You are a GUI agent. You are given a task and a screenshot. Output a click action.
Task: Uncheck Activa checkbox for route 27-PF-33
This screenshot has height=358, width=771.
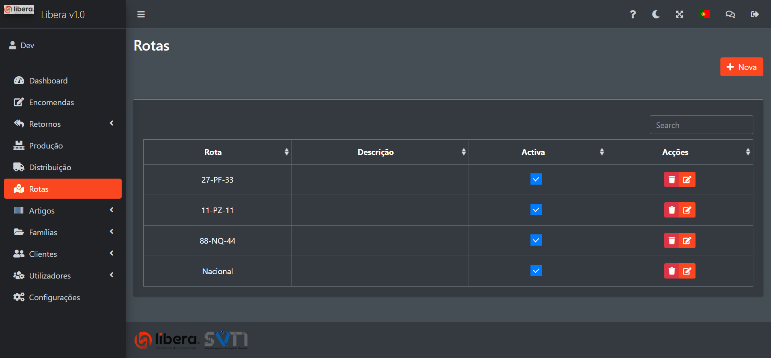point(536,179)
